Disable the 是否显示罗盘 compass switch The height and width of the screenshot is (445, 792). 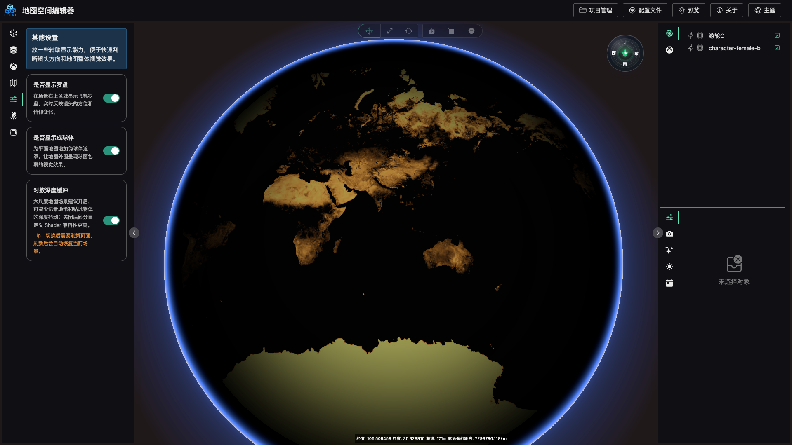pyautogui.click(x=111, y=98)
